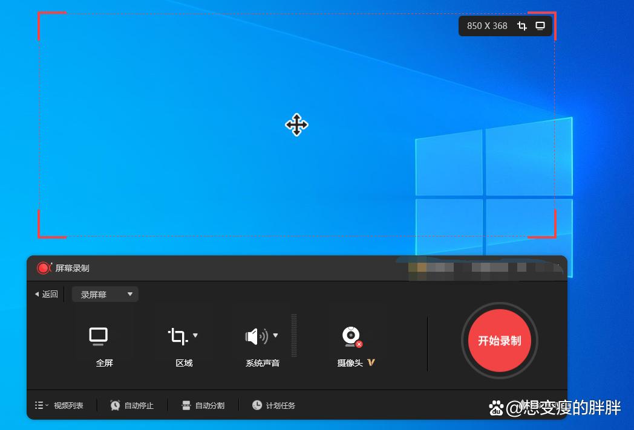
Task: Start recording with the red 开始录制 button
Action: [x=499, y=341]
